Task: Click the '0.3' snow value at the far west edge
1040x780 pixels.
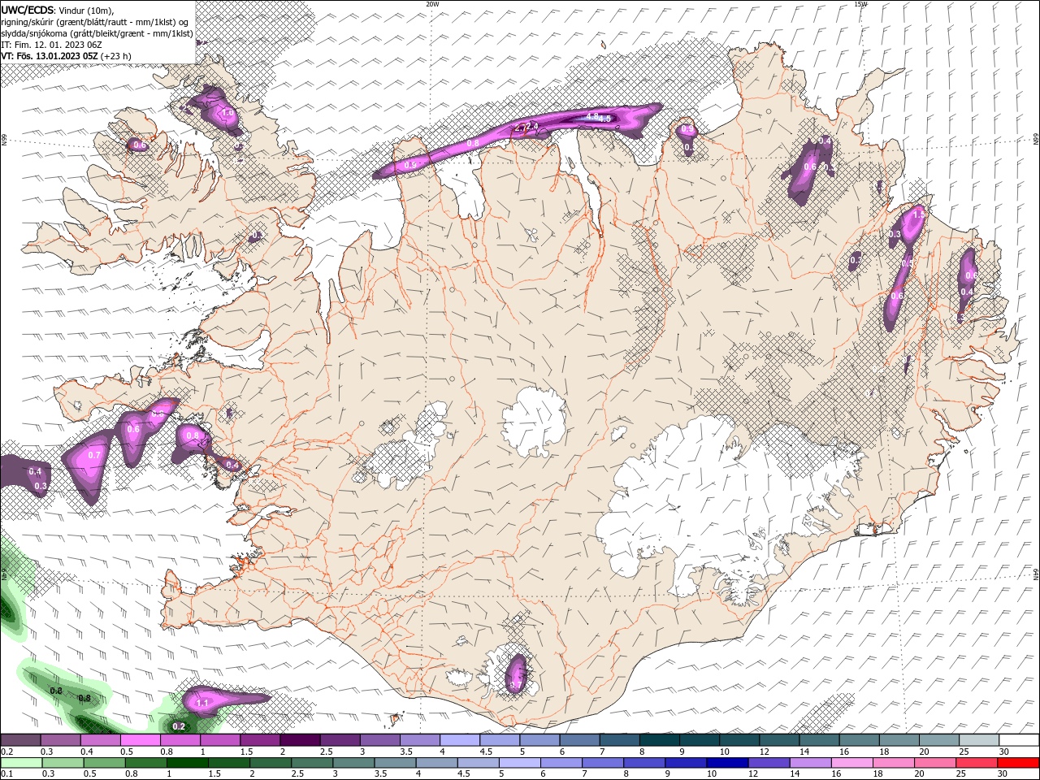Action: point(41,486)
